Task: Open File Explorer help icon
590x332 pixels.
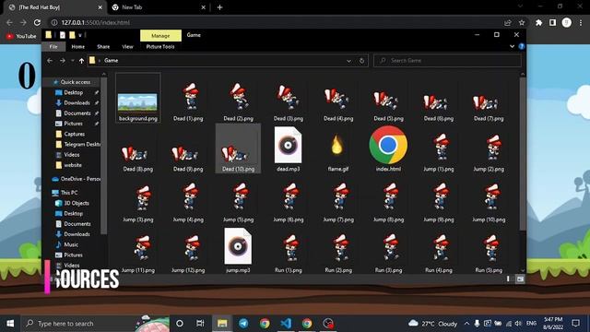Action: coord(522,46)
